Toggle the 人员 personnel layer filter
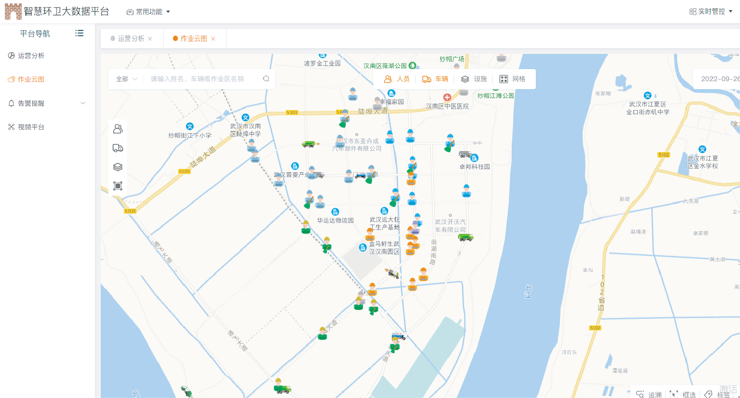Screen dimensions: 740x398 pos(397,79)
